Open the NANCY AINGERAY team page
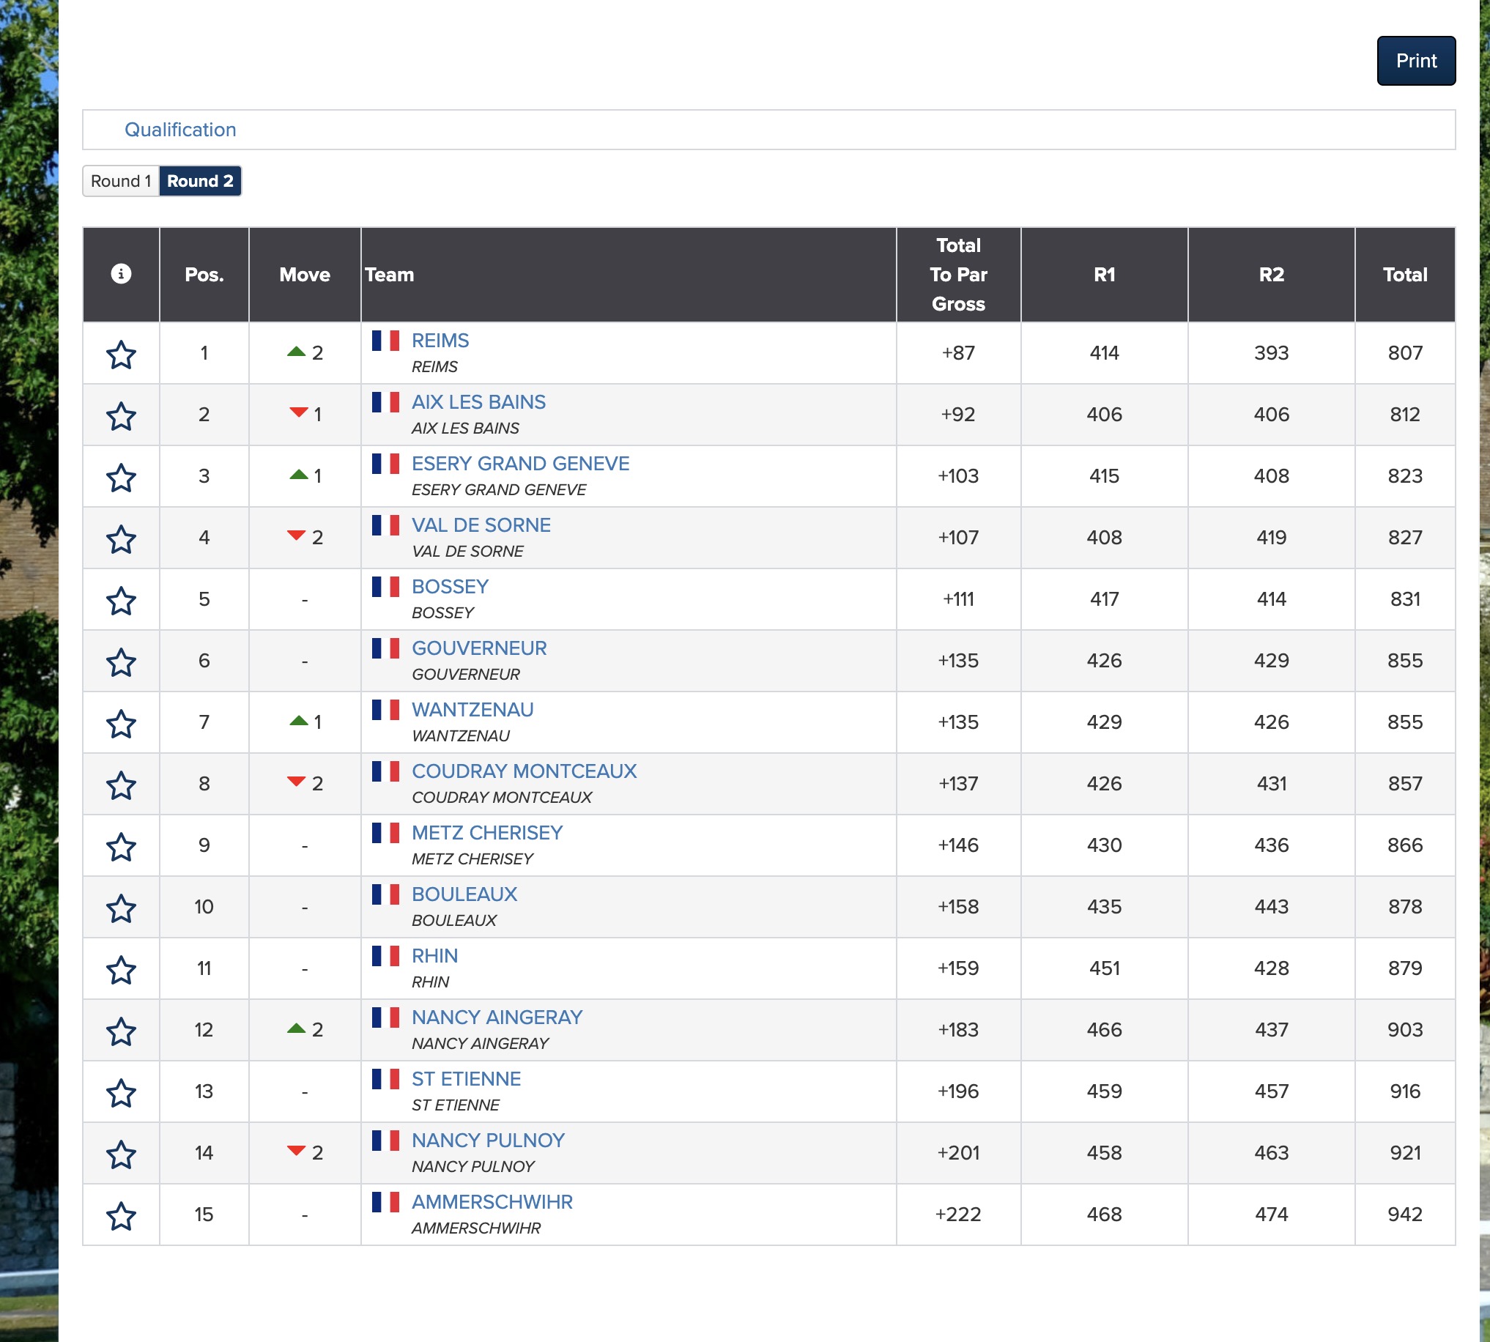 [497, 1018]
